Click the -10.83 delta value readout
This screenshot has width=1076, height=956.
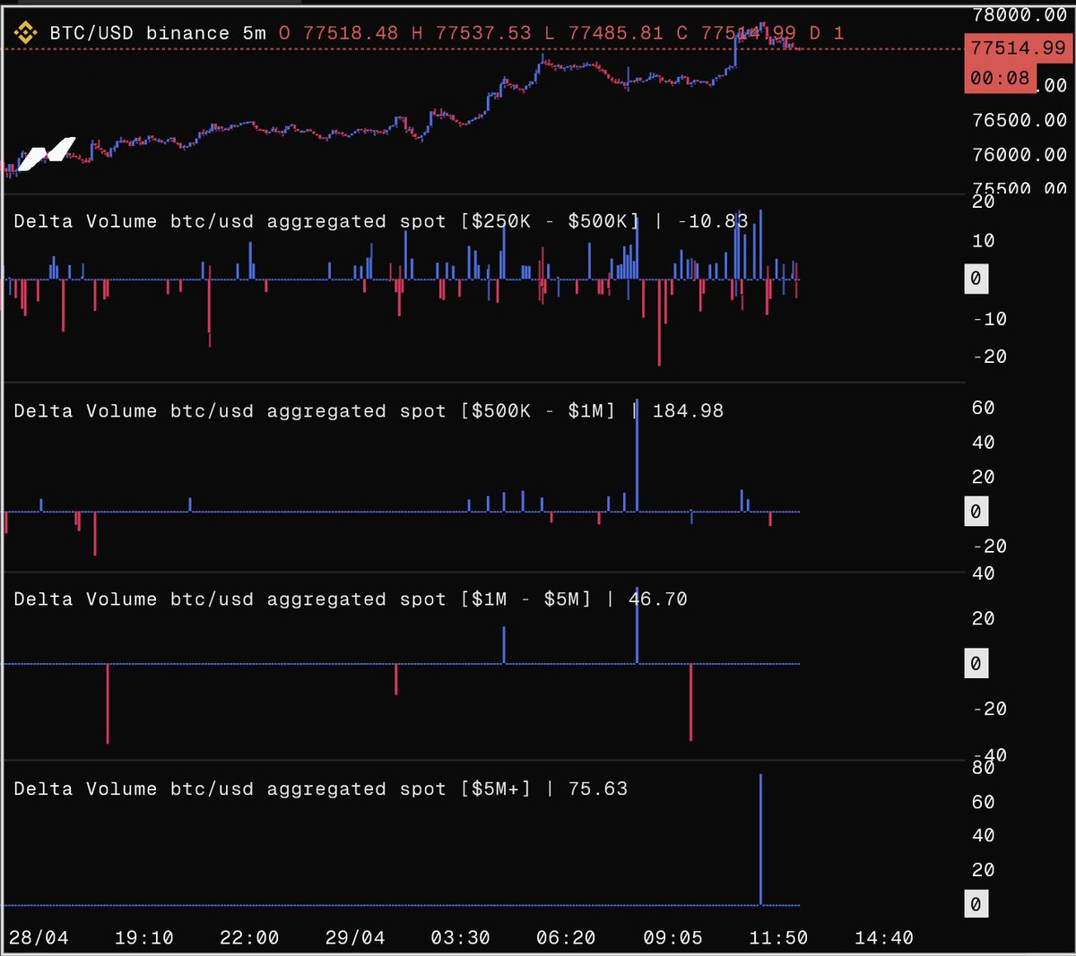point(713,221)
